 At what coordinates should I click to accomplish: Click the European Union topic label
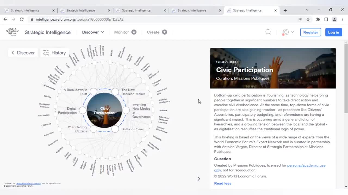pos(157,82)
